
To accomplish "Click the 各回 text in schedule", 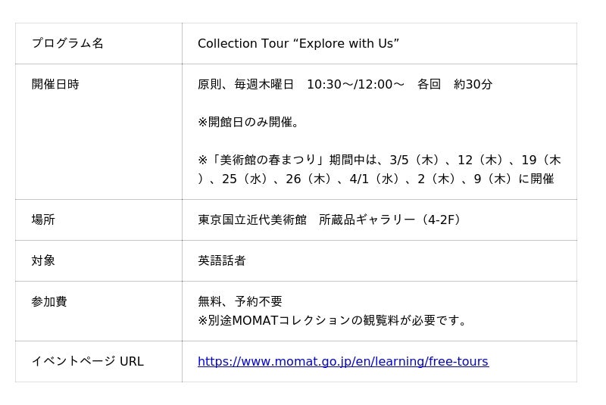I will point(429,85).
